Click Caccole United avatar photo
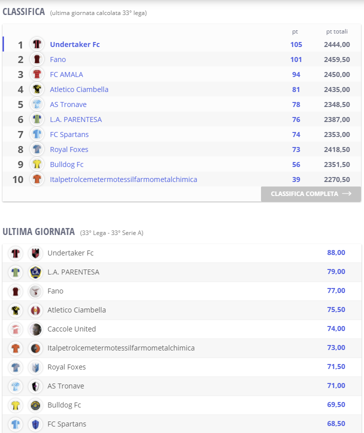The height and width of the screenshot is (433, 364). click(35, 329)
